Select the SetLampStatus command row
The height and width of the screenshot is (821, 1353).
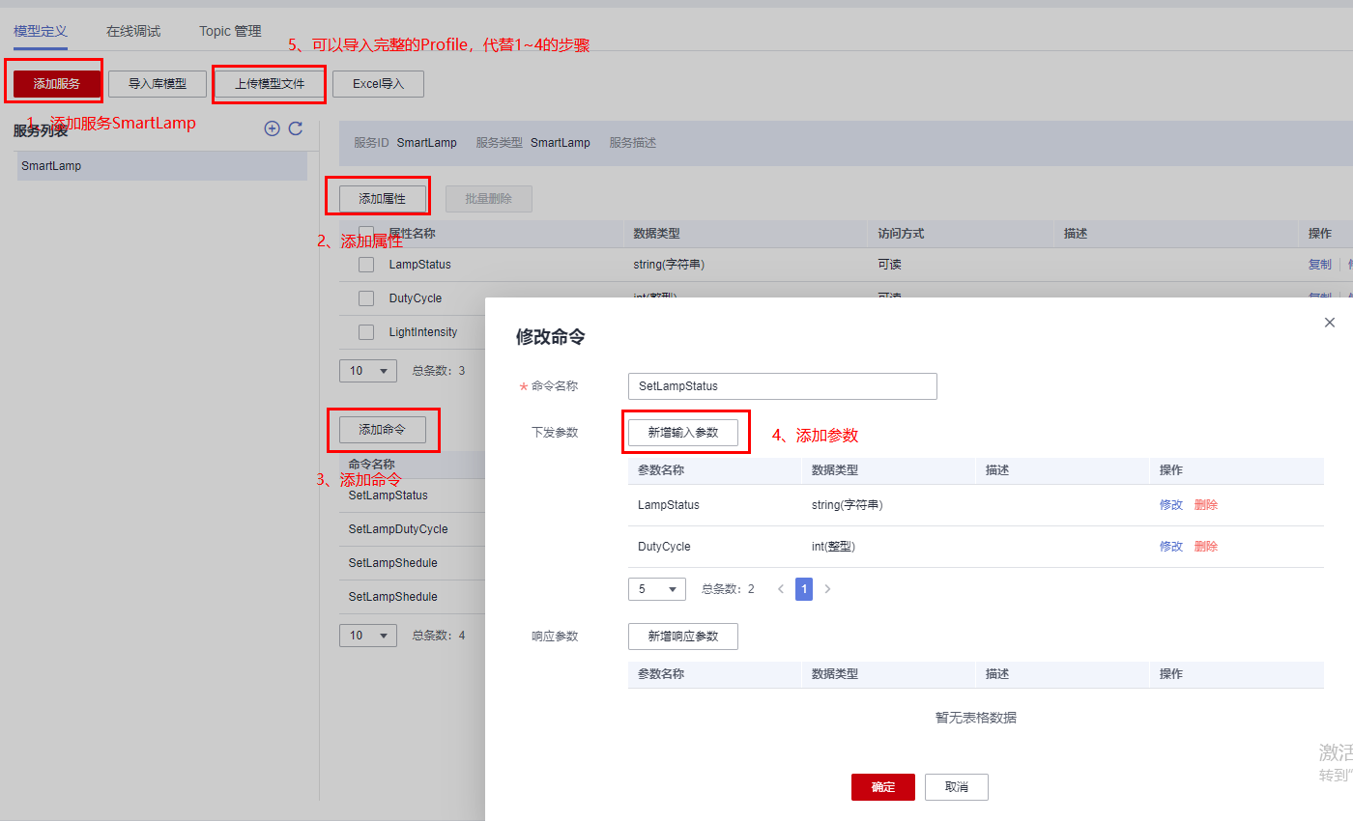412,495
